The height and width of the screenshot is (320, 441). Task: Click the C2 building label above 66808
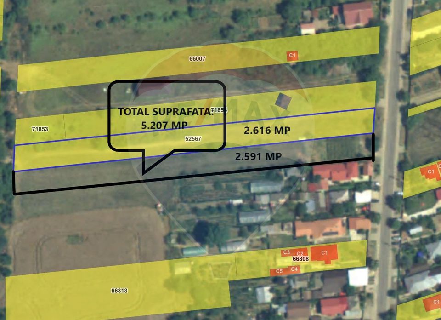[300, 253]
